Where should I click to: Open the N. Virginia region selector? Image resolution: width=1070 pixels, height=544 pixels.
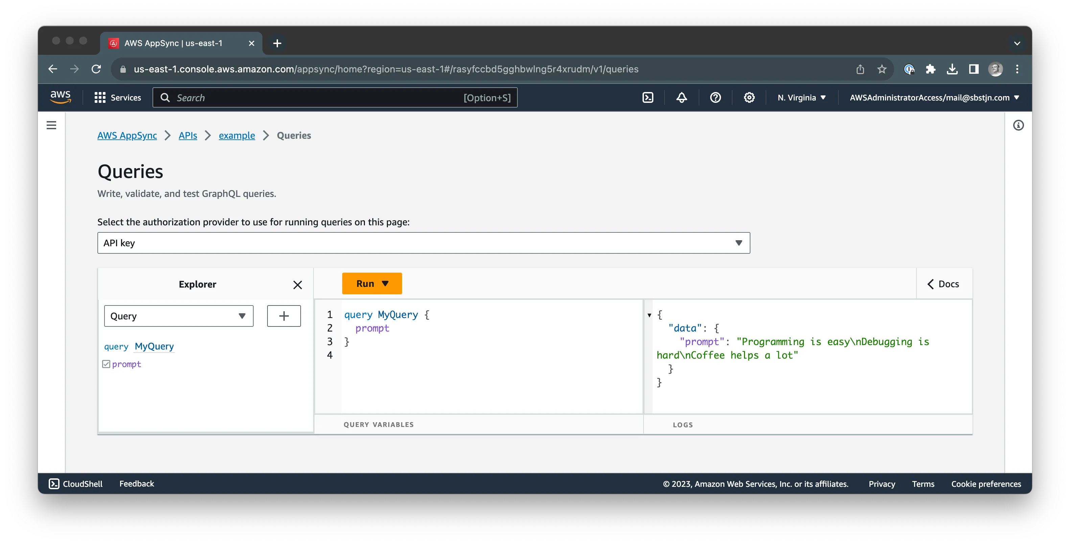pyautogui.click(x=801, y=97)
